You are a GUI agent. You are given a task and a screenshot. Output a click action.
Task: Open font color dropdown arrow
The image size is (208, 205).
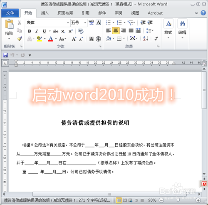pos(56,39)
